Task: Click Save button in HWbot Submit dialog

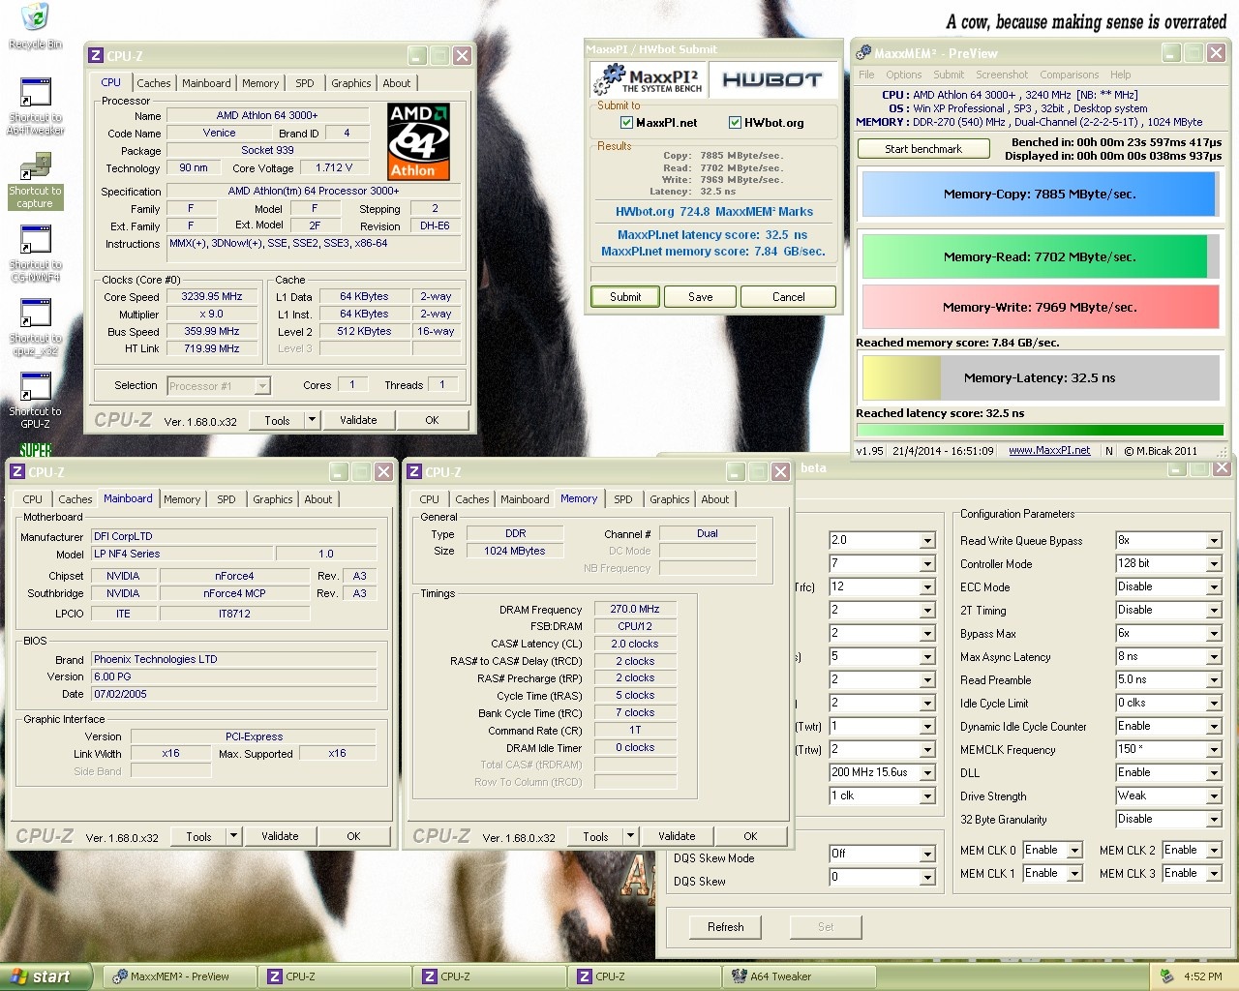Action: coord(701,297)
